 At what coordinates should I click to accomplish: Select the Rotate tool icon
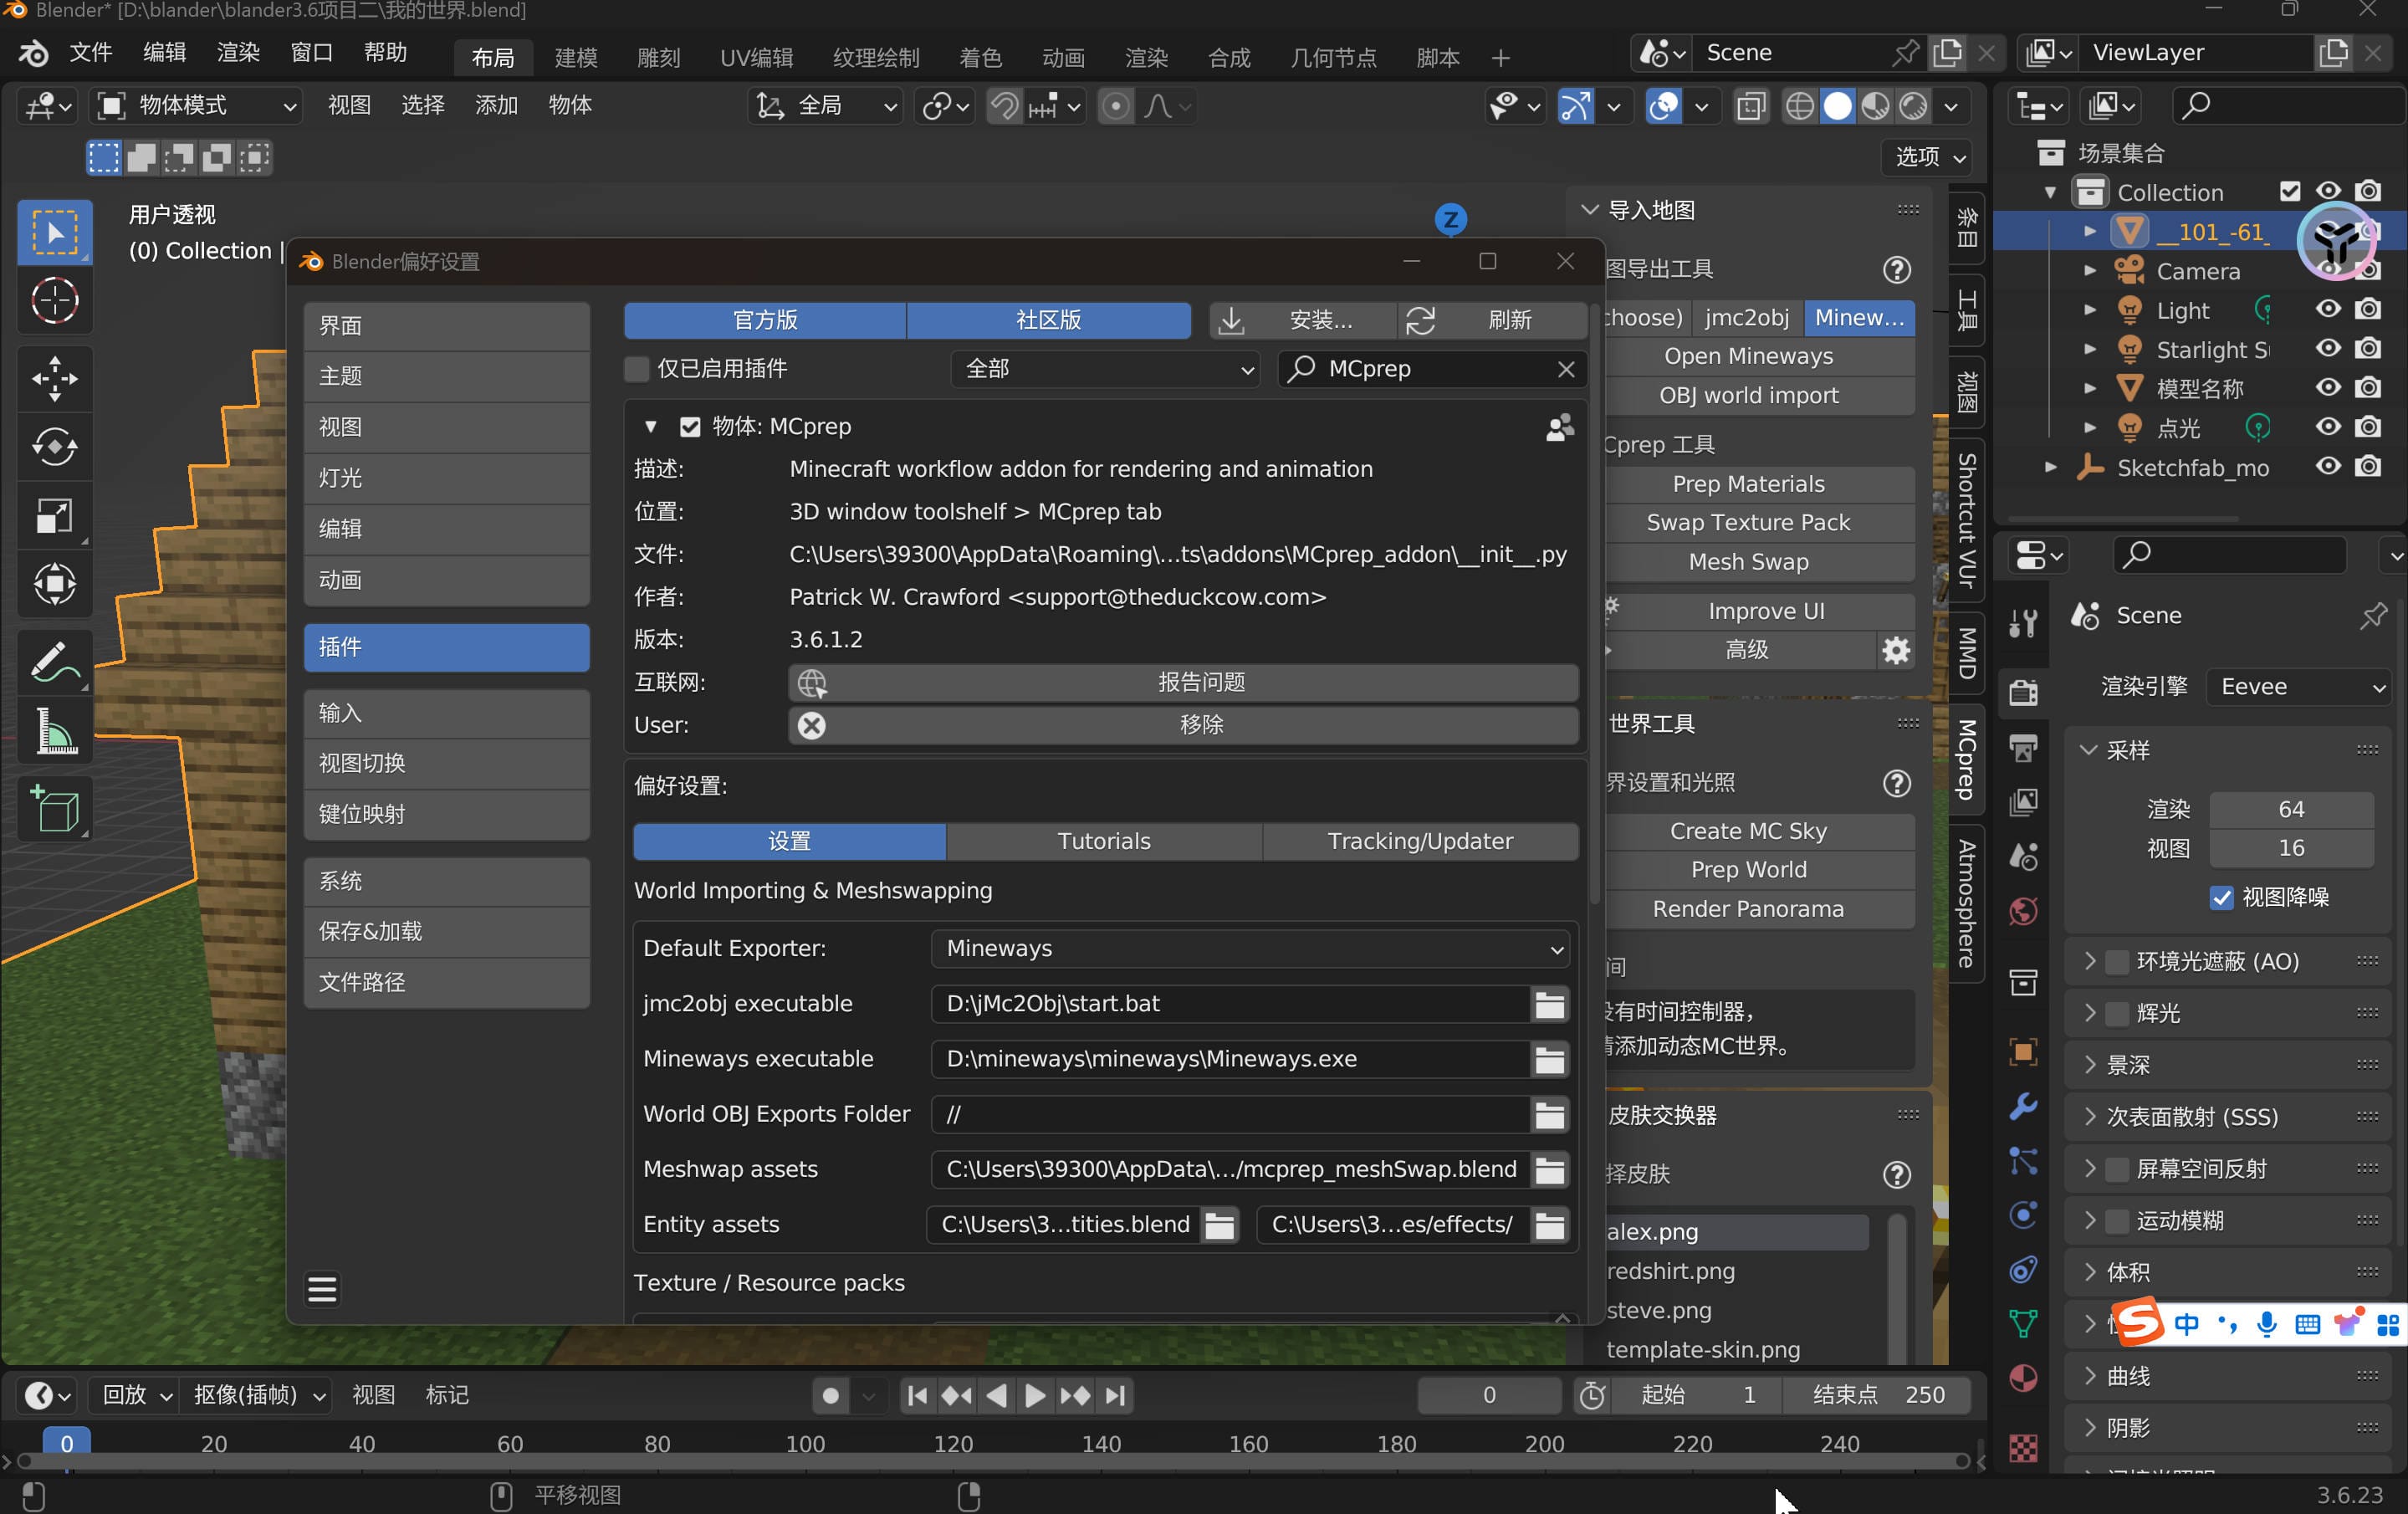coord(54,447)
